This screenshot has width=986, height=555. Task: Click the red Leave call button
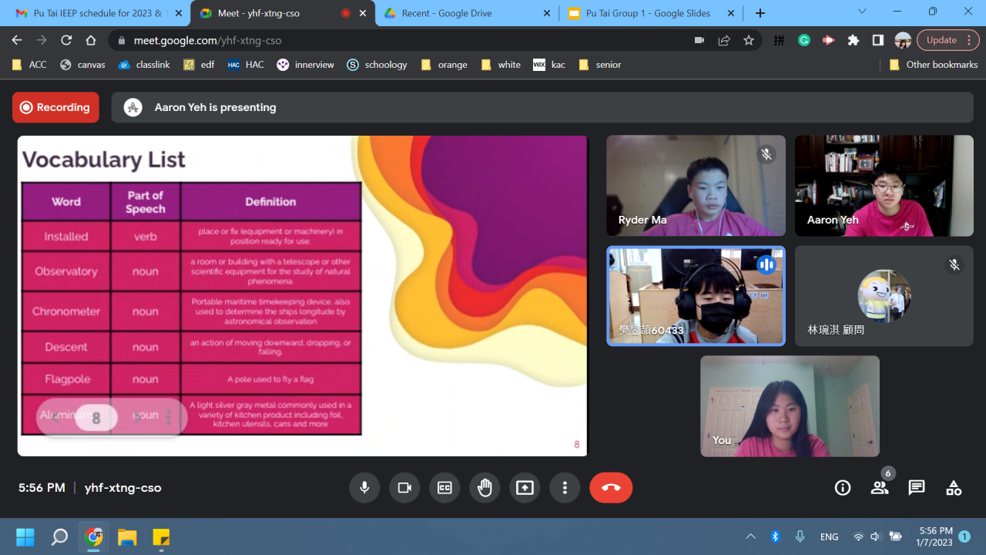click(x=611, y=488)
